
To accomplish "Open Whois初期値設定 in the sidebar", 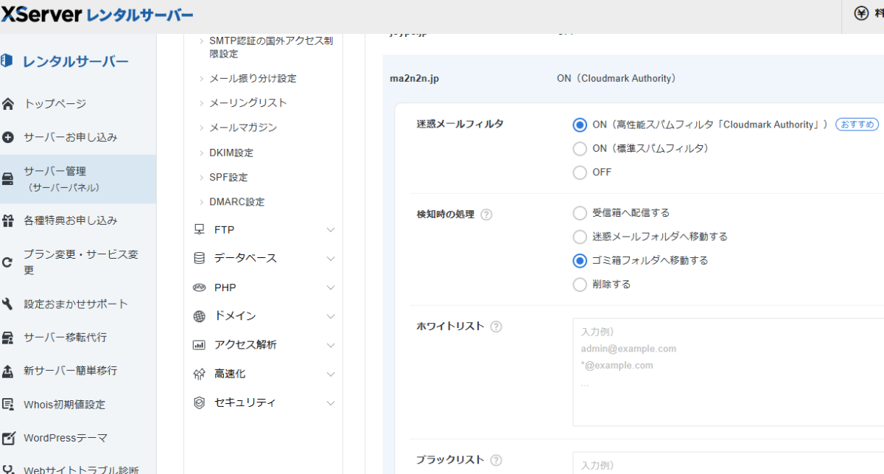I will pyautogui.click(x=63, y=405).
